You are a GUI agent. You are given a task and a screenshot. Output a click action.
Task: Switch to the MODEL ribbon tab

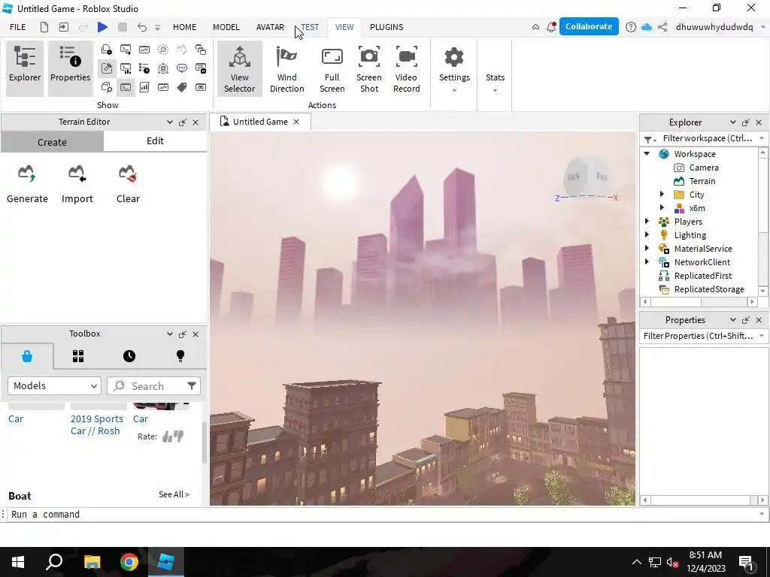(226, 27)
